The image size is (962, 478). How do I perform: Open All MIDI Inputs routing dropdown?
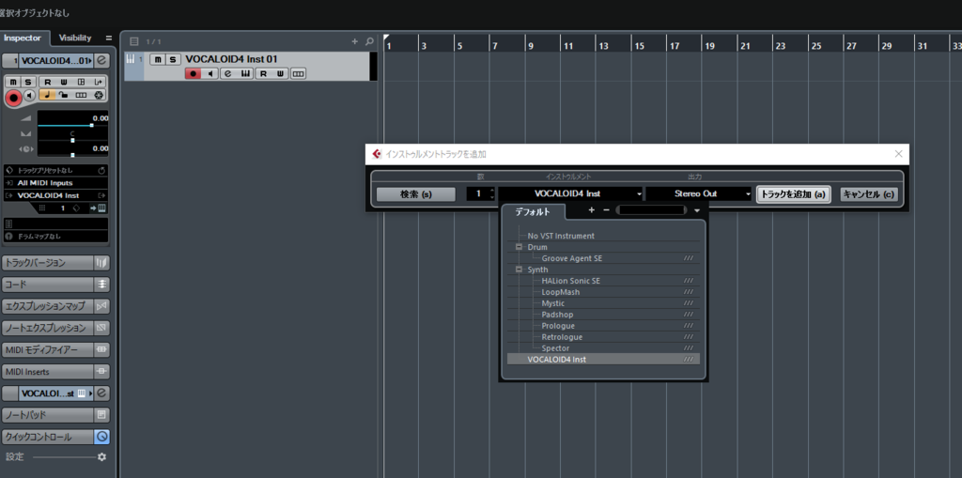tap(56, 183)
